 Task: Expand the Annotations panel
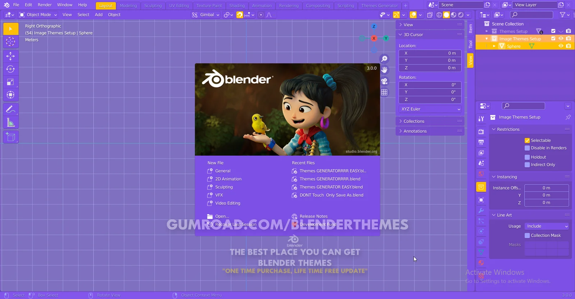point(430,131)
